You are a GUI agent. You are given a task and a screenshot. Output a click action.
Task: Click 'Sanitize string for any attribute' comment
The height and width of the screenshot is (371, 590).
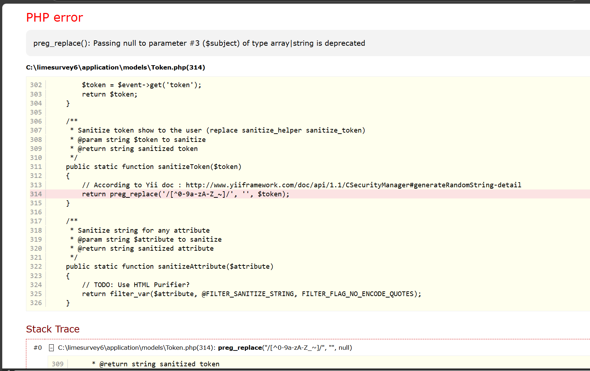point(144,231)
